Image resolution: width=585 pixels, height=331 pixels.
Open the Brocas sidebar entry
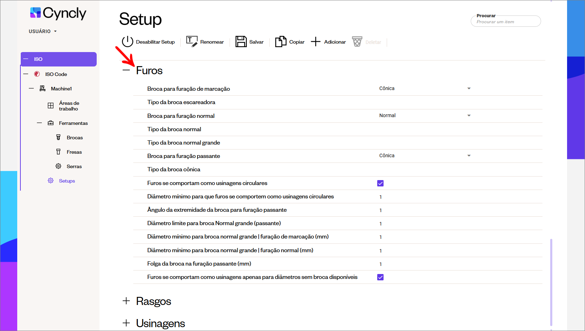[75, 138]
